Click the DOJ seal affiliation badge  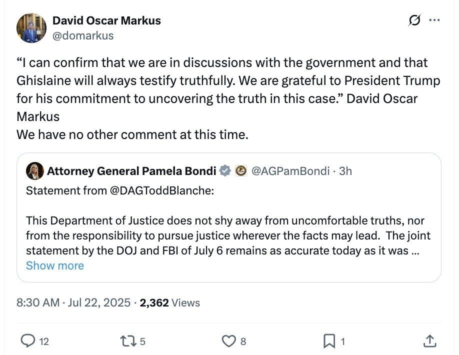click(x=240, y=171)
